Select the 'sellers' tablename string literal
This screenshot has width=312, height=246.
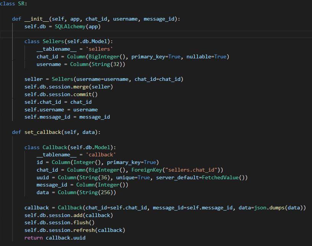pos(99,49)
